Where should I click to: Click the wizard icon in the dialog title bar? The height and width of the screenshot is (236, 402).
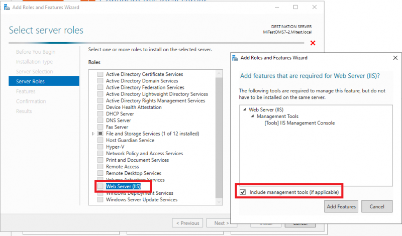click(x=235, y=58)
